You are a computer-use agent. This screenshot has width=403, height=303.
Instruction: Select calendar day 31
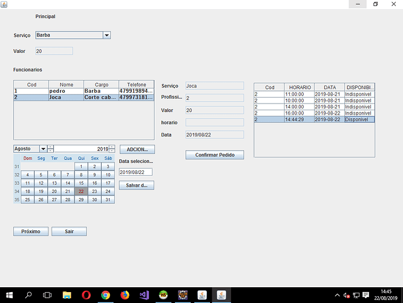click(x=108, y=199)
